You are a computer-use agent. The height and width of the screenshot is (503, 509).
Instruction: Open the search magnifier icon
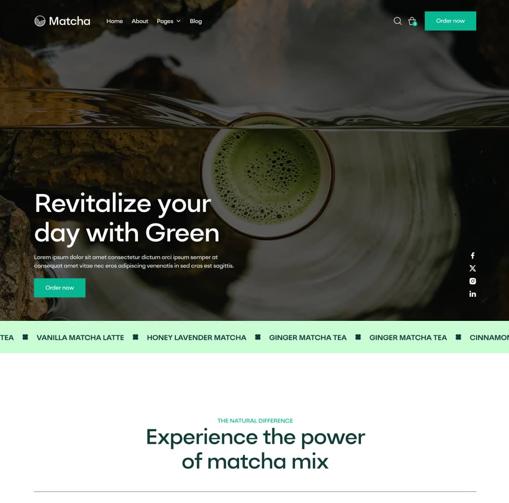[x=397, y=21]
